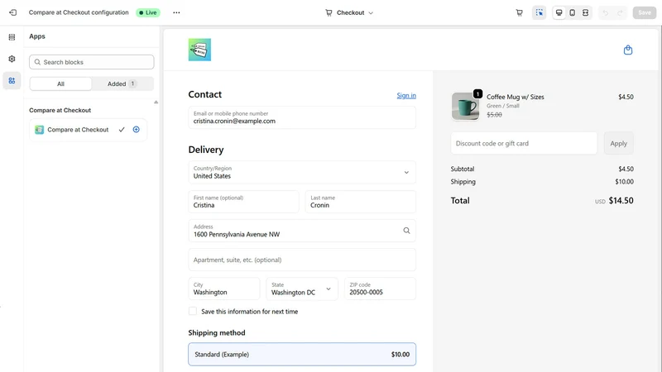
Task: Click the City field
Action: [223, 289]
